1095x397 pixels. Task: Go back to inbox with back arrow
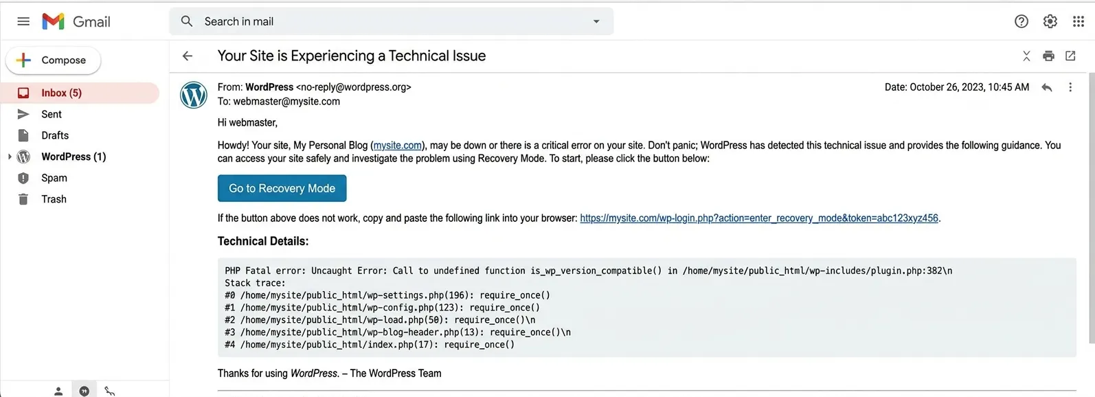pos(188,56)
